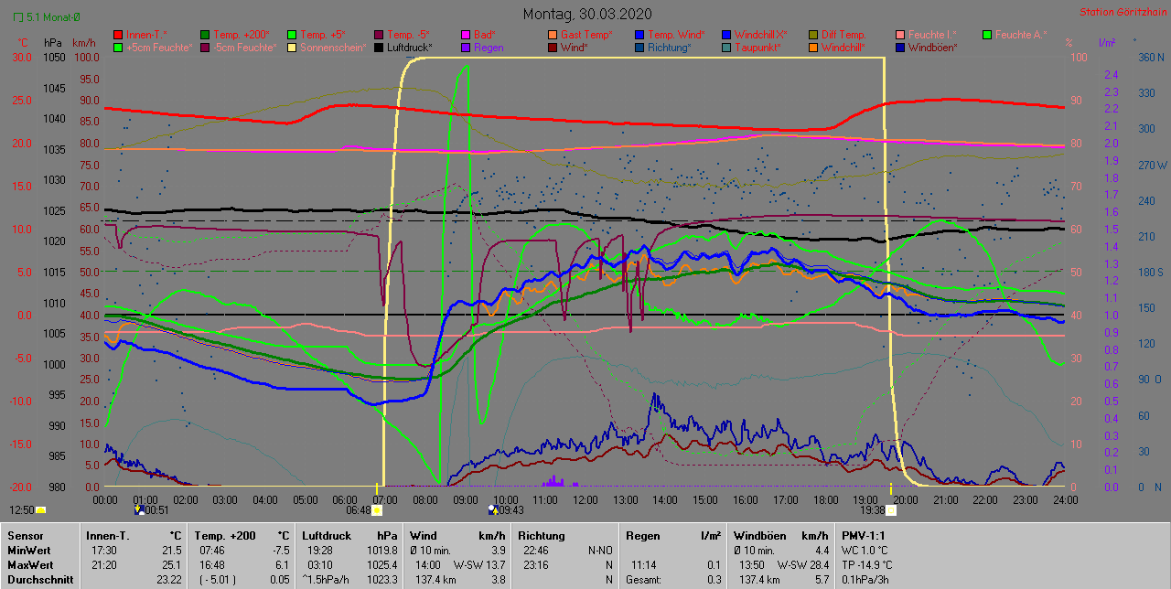This screenshot has height=589, width=1171.
Task: Click the orange Gast Temp legend swatch
Action: [553, 35]
